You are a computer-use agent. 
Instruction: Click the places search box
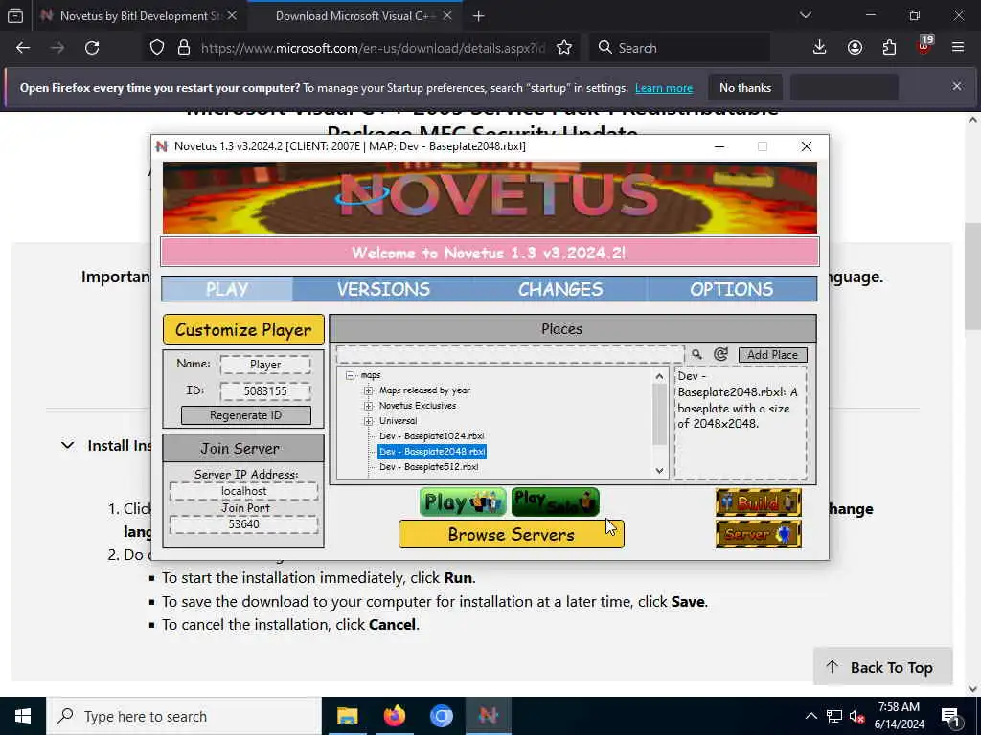click(x=510, y=354)
